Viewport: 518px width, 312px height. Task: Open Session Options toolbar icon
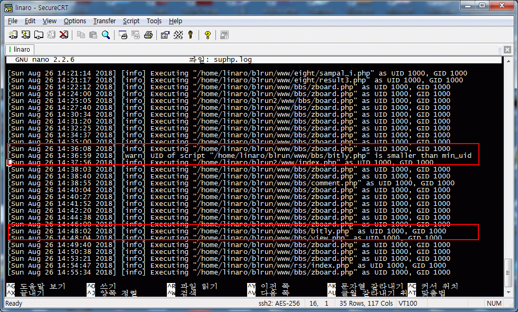coord(165,35)
